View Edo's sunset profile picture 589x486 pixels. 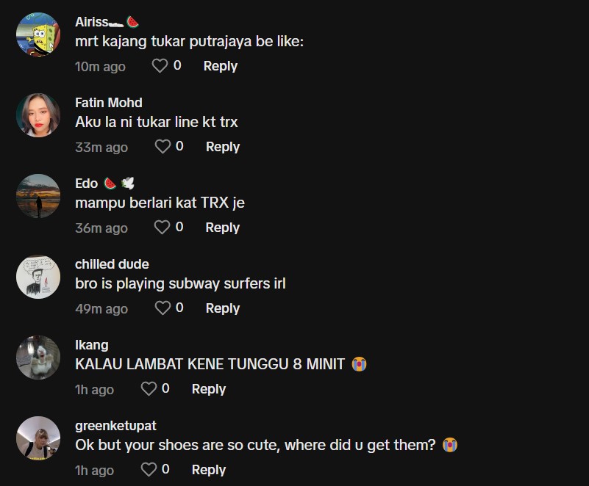(x=38, y=196)
